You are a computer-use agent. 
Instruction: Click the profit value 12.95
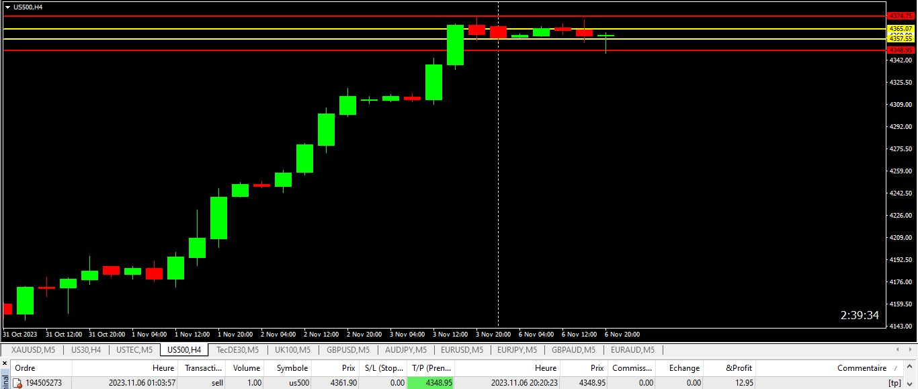[743, 383]
